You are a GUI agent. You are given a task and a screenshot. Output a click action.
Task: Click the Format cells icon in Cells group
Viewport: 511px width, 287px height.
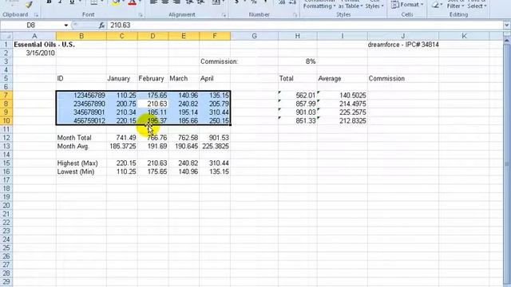(394, 5)
